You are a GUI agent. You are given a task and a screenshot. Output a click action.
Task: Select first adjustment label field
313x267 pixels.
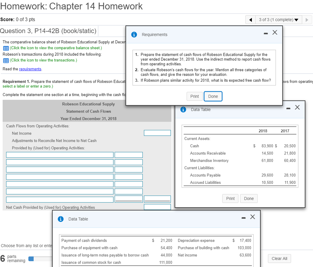(60, 155)
